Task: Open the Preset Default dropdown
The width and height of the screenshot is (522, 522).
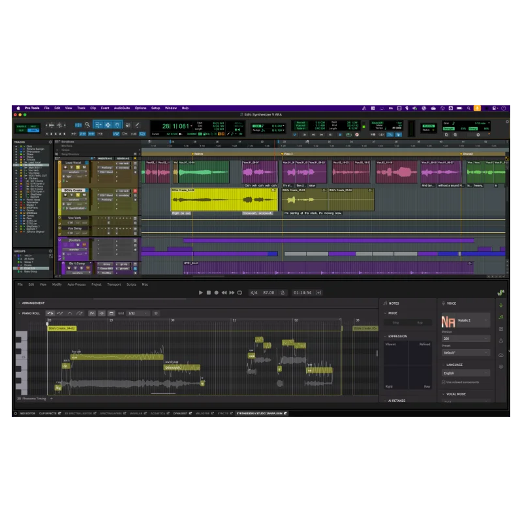Action: pos(466,352)
